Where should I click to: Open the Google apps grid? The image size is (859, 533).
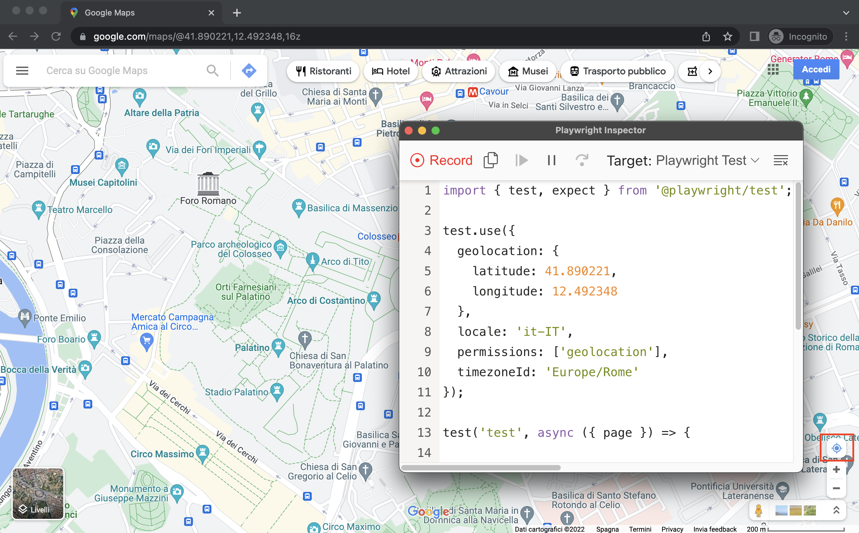773,69
